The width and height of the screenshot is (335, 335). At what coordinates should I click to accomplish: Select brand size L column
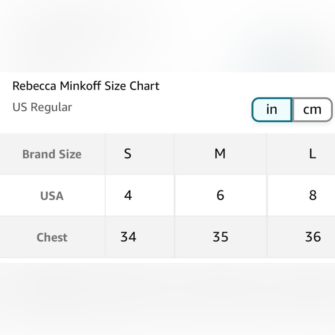(312, 154)
